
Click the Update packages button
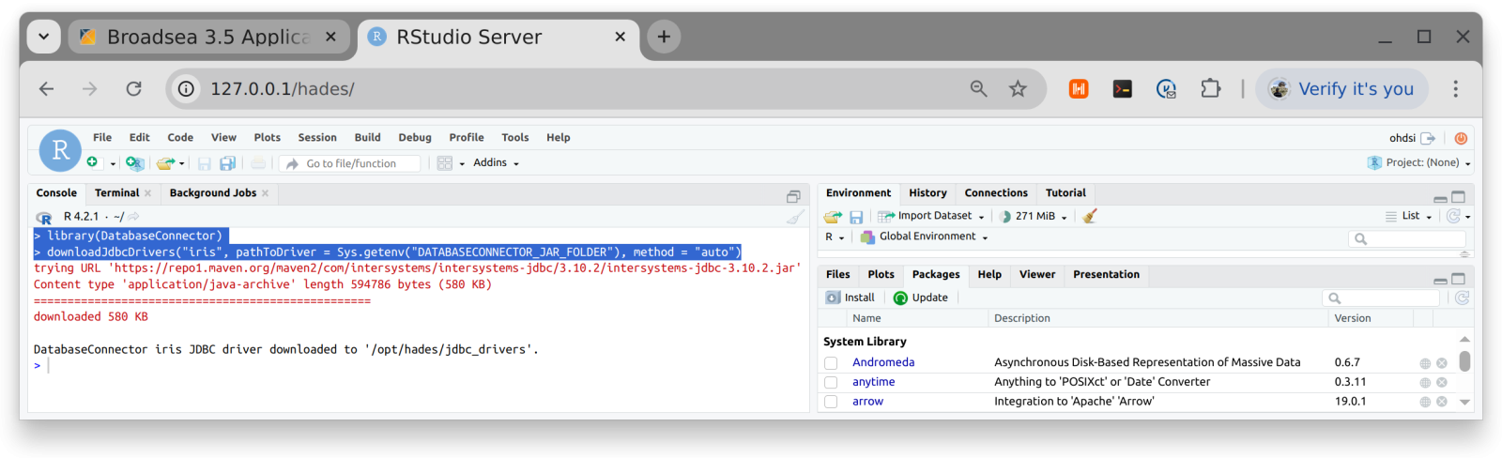(921, 298)
